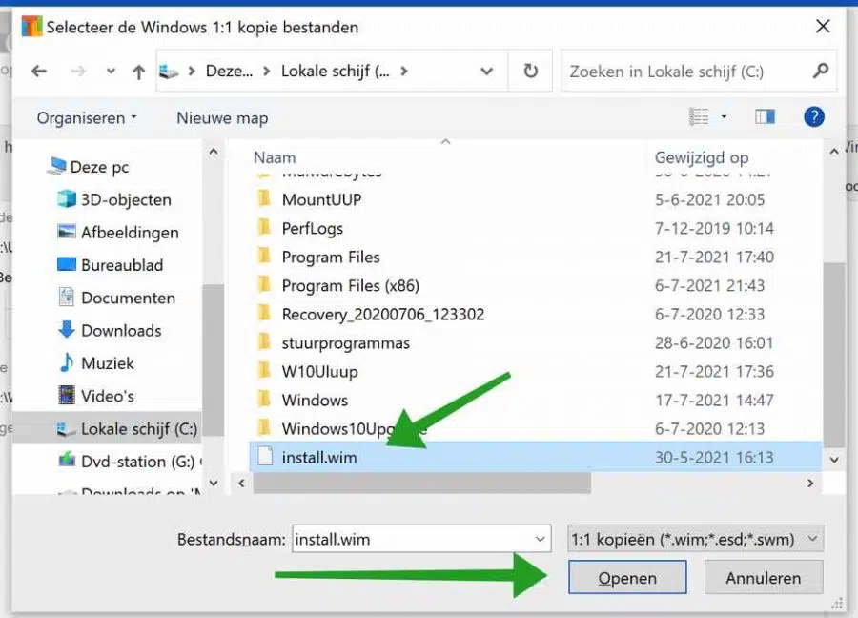Click the drive icon in the address bar
This screenshot has width=858, height=618.
coord(169,72)
